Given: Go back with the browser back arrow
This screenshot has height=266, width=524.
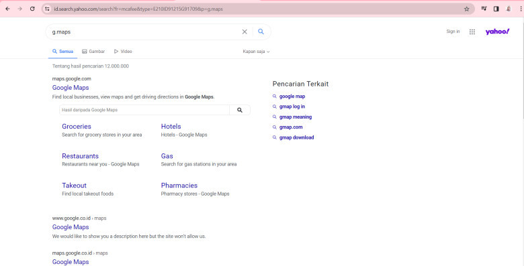Looking at the screenshot, I should point(7,9).
